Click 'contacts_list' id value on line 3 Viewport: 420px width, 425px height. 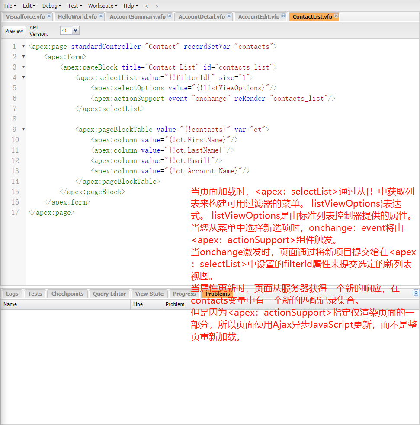(244, 67)
